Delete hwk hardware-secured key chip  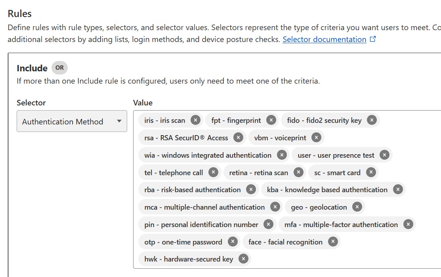tap(244, 259)
